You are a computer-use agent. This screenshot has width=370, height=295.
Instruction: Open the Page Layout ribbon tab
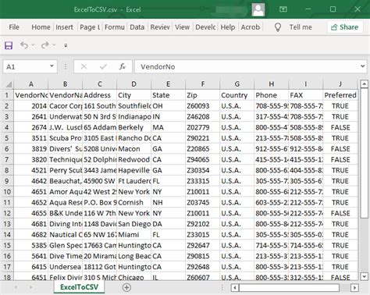90,27
